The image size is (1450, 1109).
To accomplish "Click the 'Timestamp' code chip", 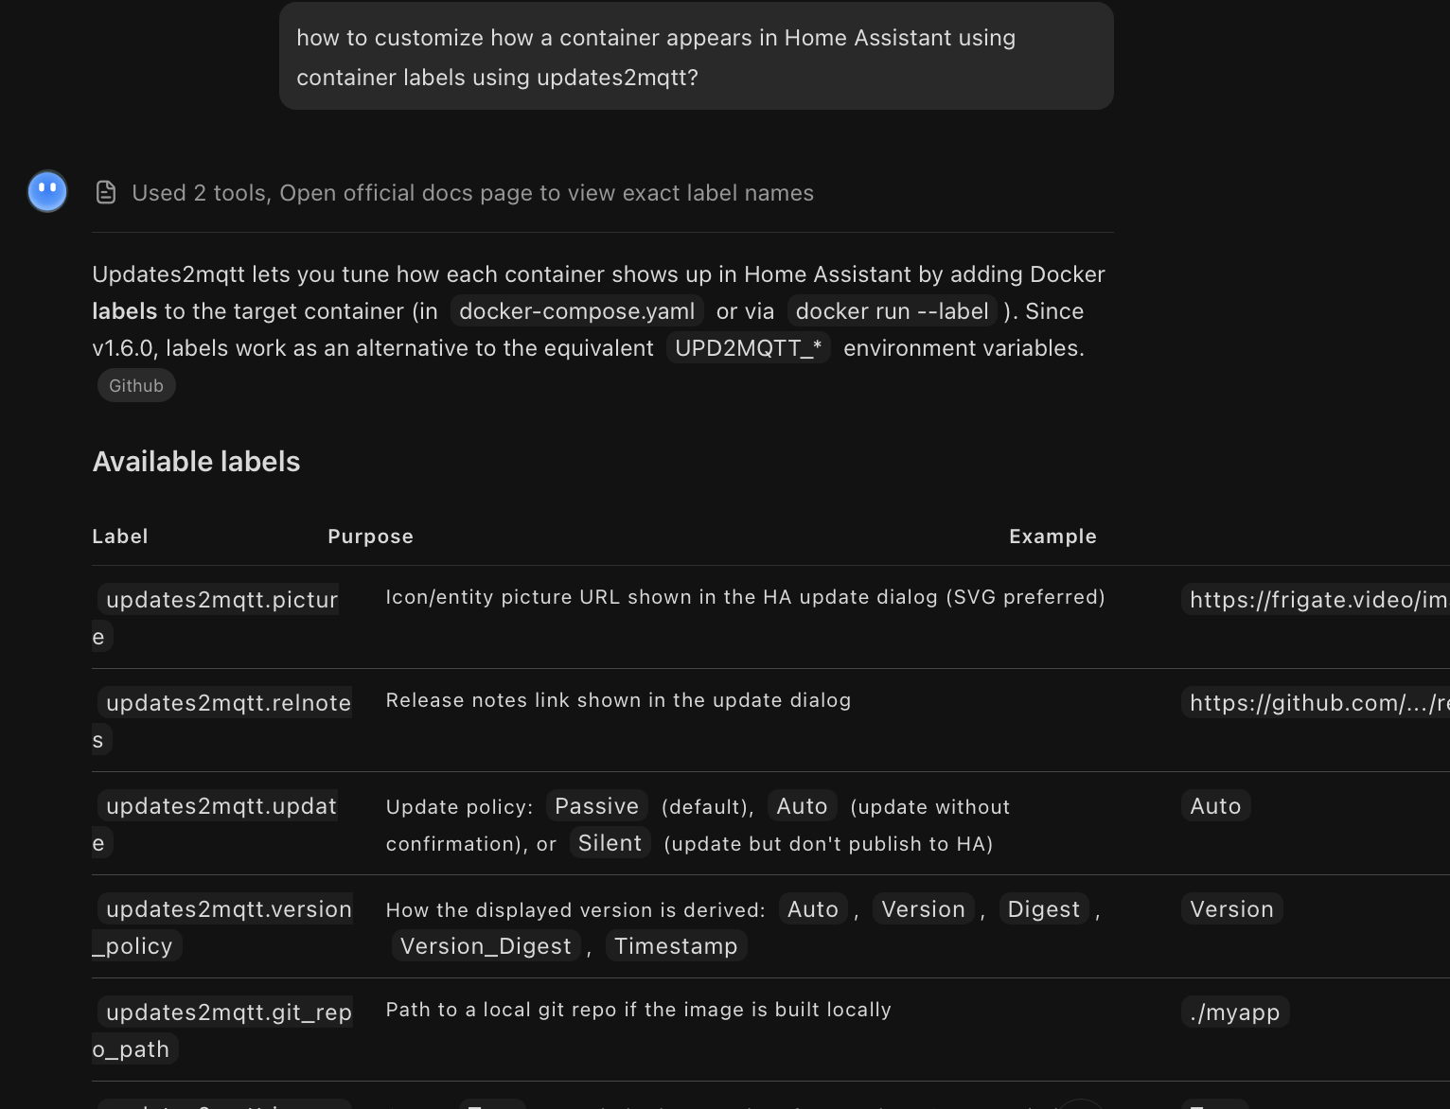I will tap(676, 946).
